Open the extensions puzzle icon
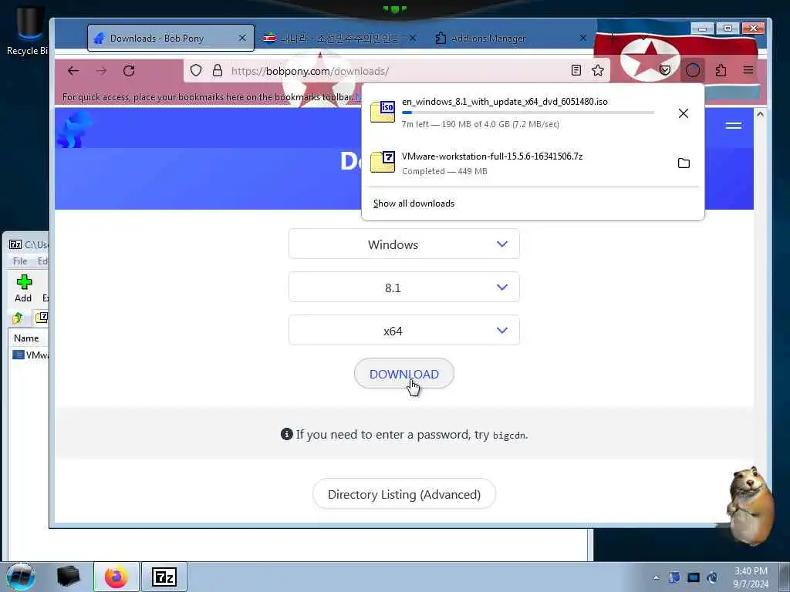This screenshot has height=592, width=790. 721,70
